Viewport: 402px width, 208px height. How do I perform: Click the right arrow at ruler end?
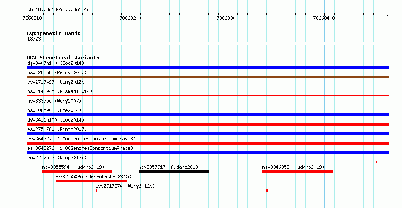388,14
